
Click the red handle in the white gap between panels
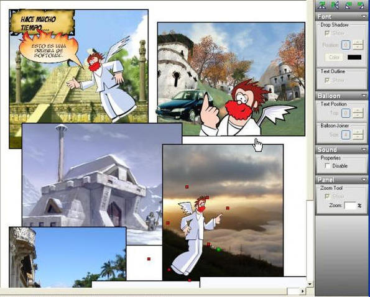coord(149,259)
